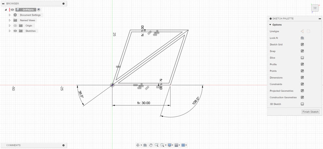Open the Display Settings dropdown

click(170, 145)
